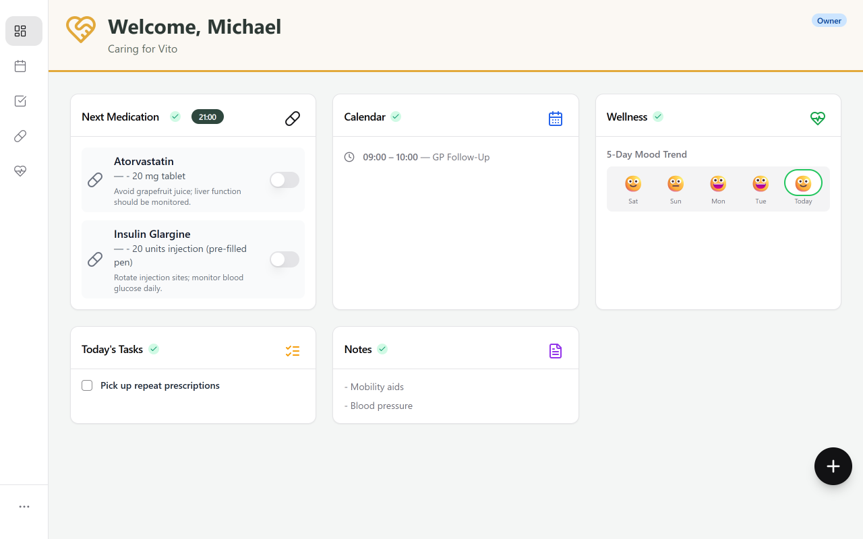Click the green check badge next to Today's Tasks
The width and height of the screenshot is (863, 539).
pyautogui.click(x=154, y=349)
